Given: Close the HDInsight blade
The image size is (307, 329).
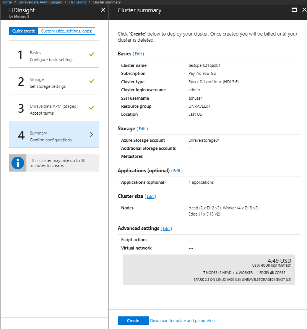Looking at the screenshot, I should point(103,10).
